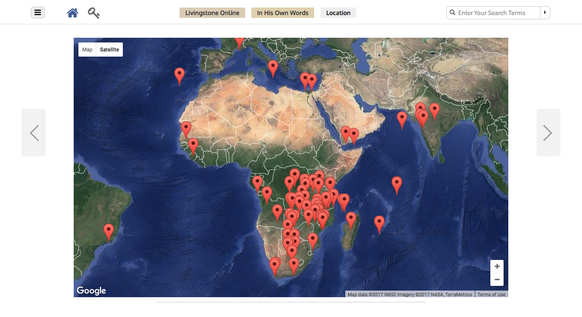
Task: Zoom in on the map
Action: click(497, 267)
